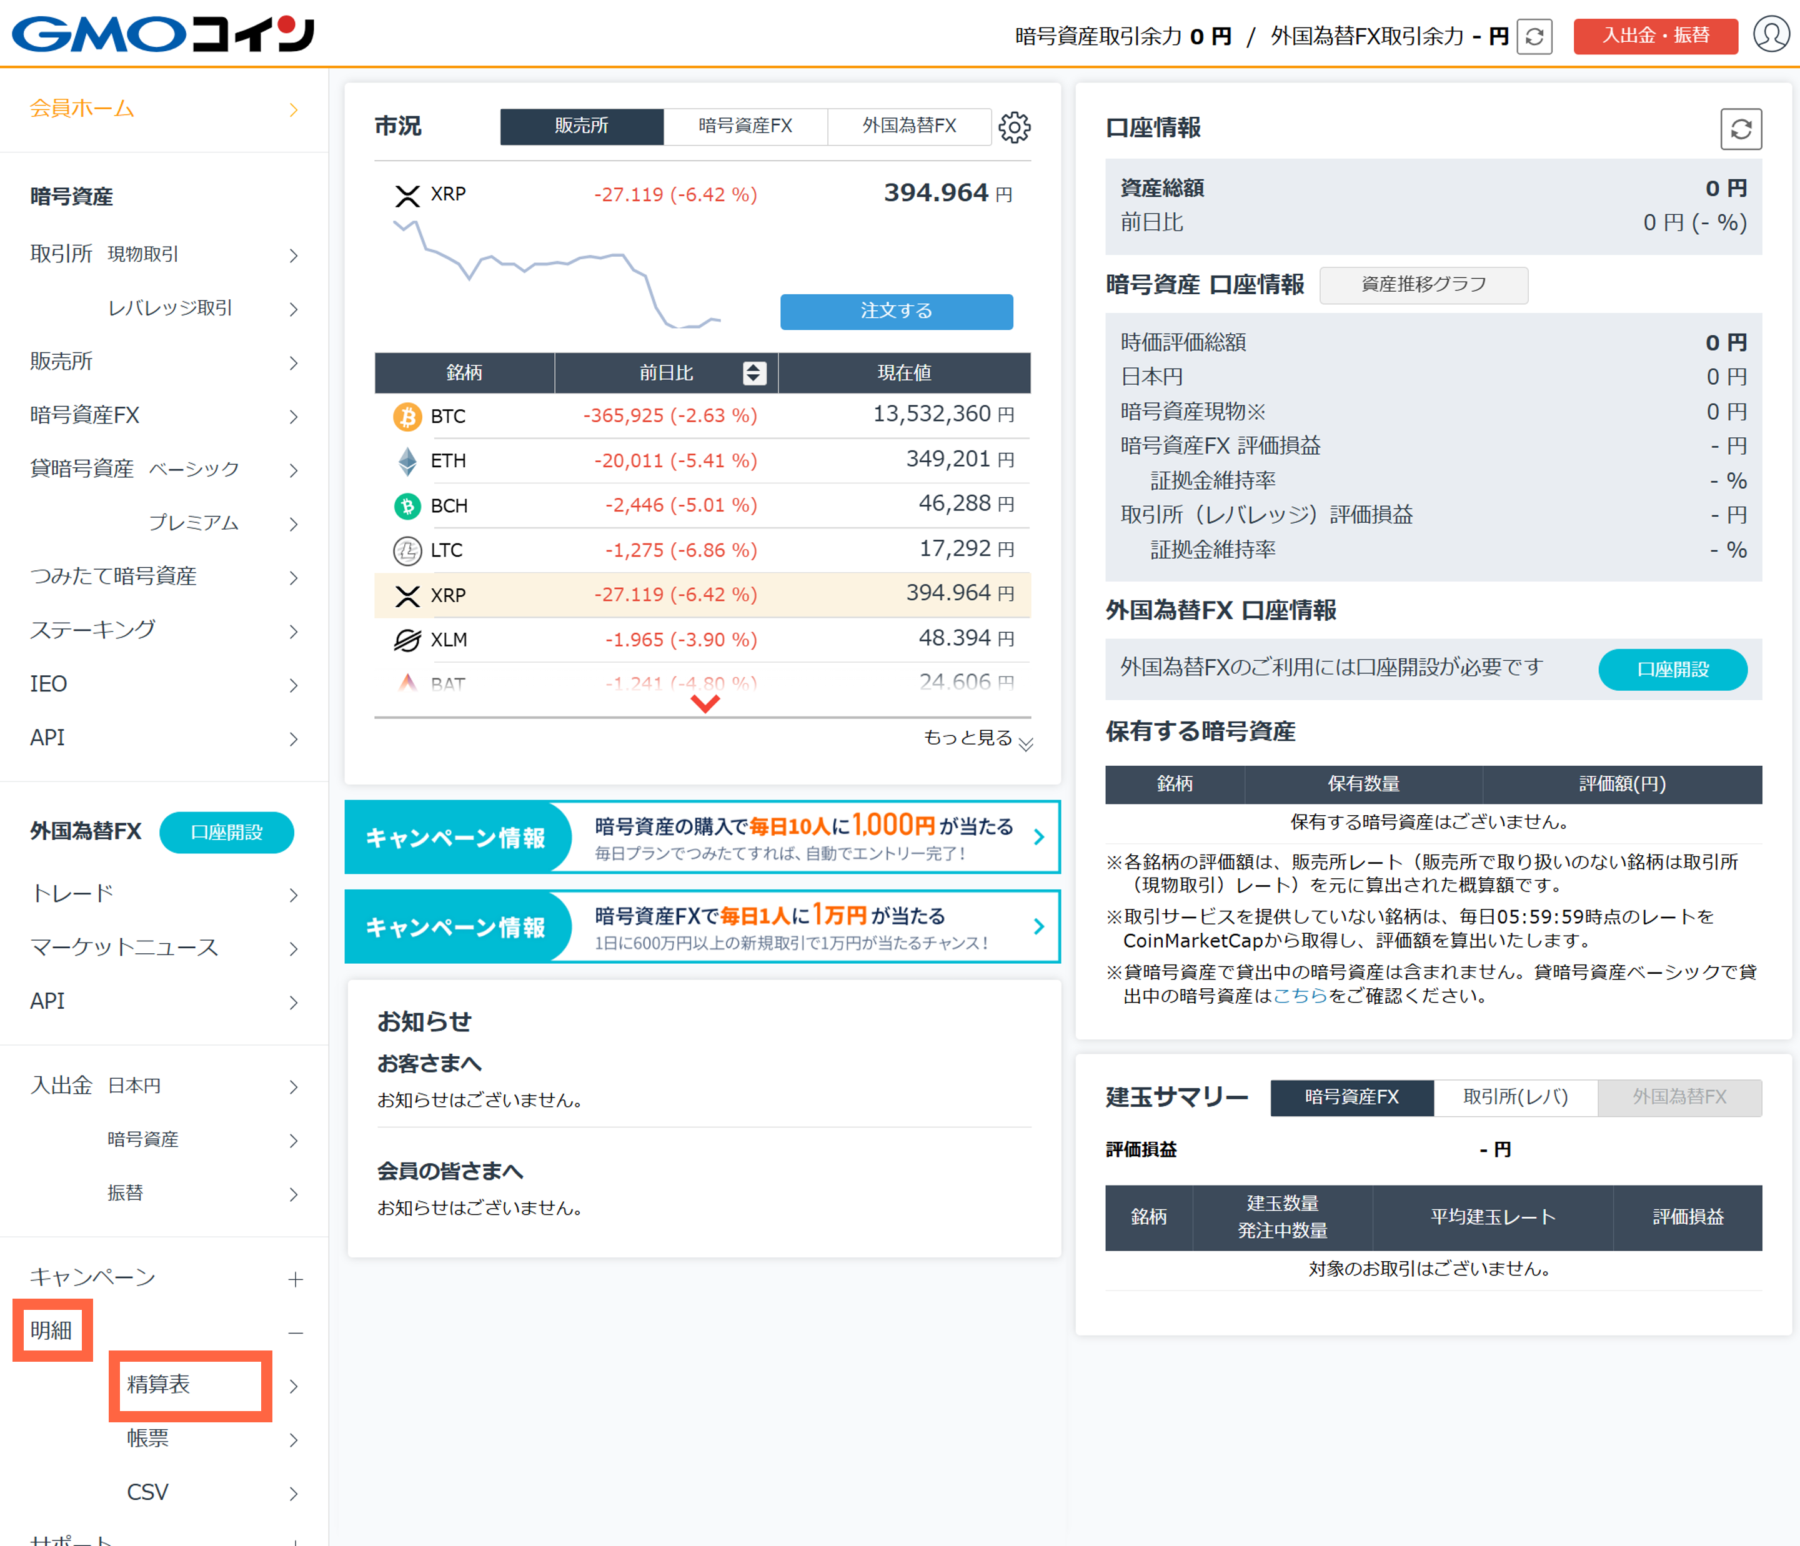1800x1546 pixels.
Task: Open 1,000円 campaign banner
Action: [x=702, y=837]
